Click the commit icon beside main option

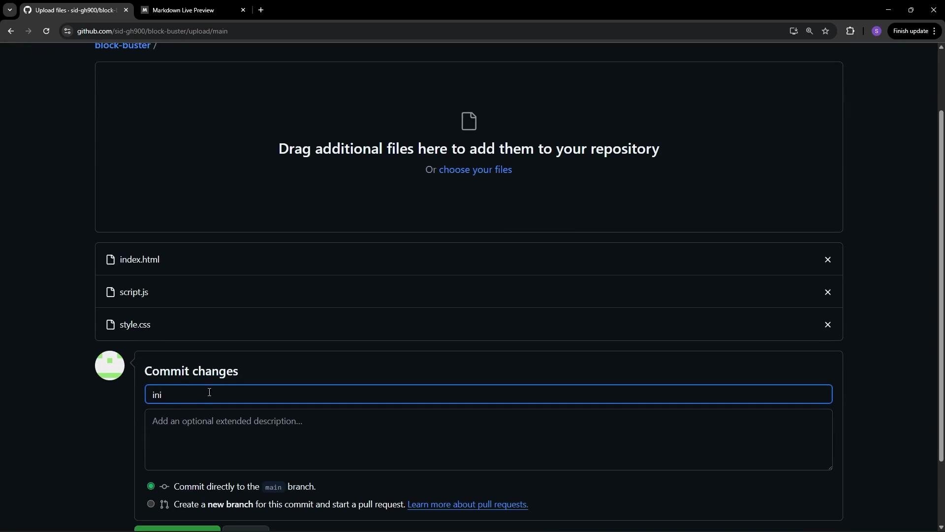click(x=164, y=487)
